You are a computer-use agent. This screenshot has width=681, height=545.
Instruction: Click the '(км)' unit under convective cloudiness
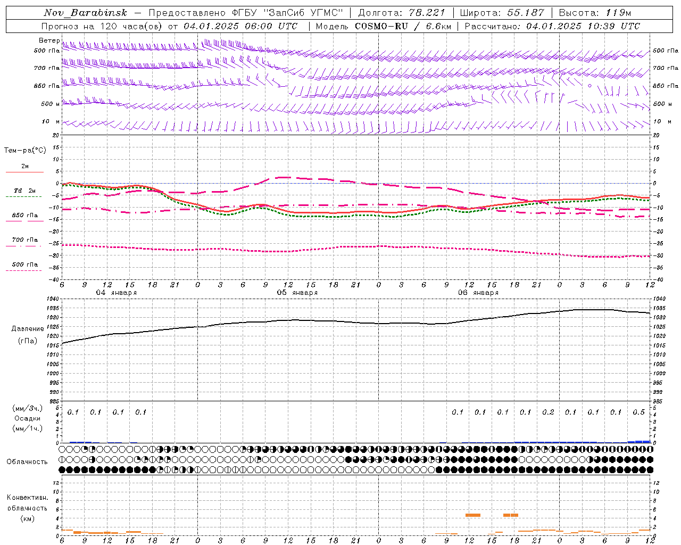tap(27, 518)
